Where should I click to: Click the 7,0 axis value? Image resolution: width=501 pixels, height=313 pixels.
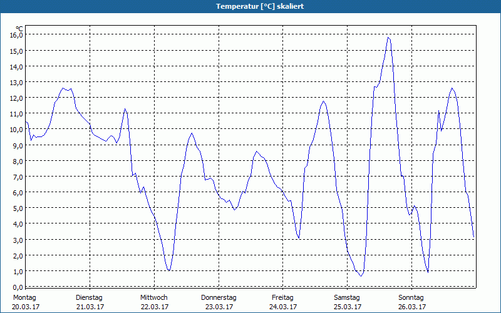click(x=18, y=177)
